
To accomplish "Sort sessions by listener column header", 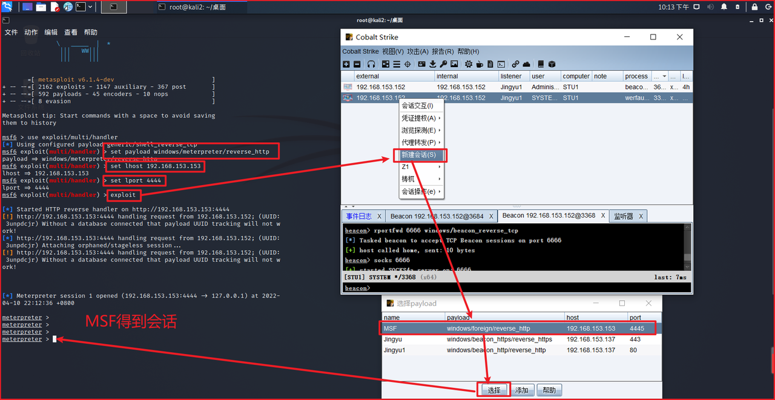I will pos(513,76).
